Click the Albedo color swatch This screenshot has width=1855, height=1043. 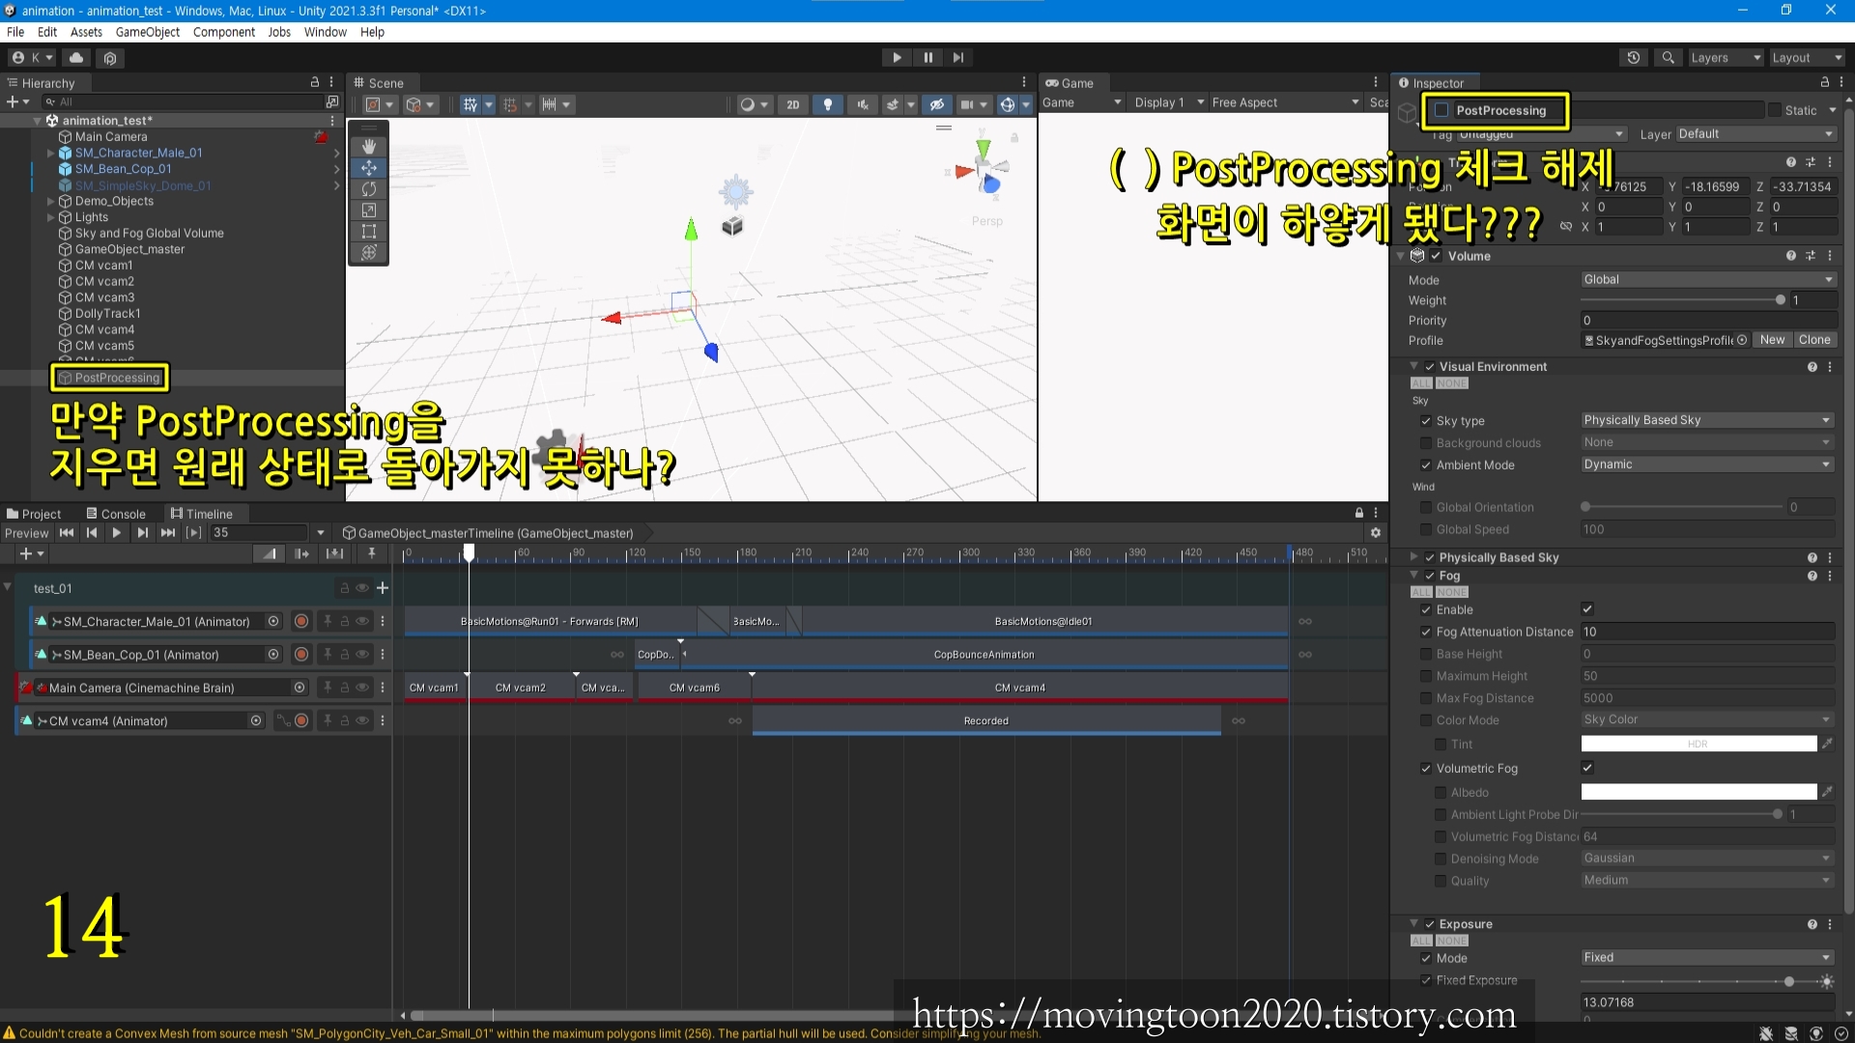[1698, 792]
